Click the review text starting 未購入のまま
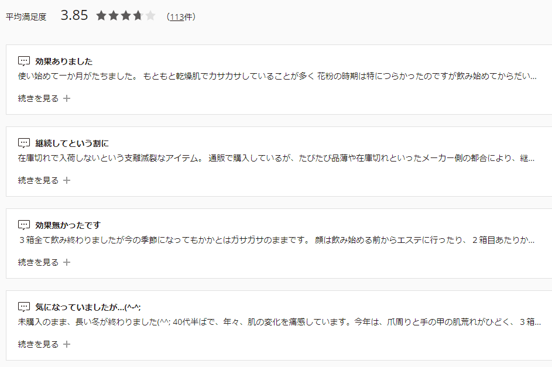The height and width of the screenshot is (367, 552). click(x=279, y=322)
